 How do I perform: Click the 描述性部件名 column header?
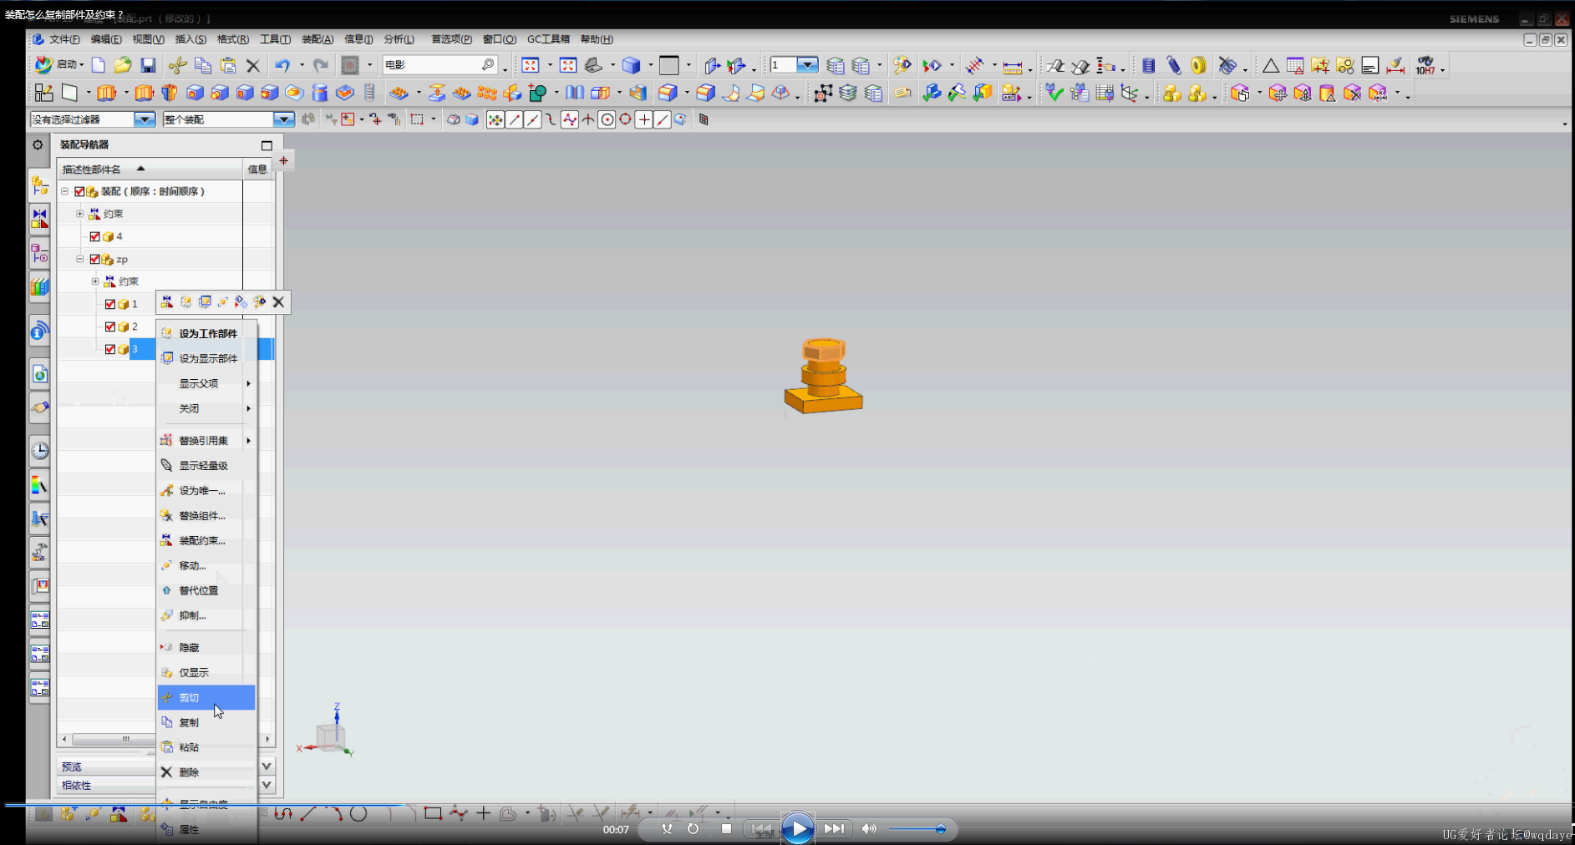pos(92,169)
